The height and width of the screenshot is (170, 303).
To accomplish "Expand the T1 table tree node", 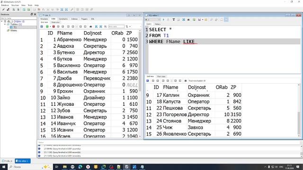I will point(8,27).
